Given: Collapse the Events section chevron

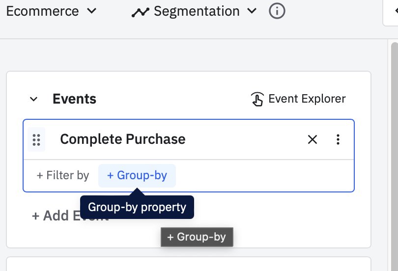Looking at the screenshot, I should tap(33, 99).
